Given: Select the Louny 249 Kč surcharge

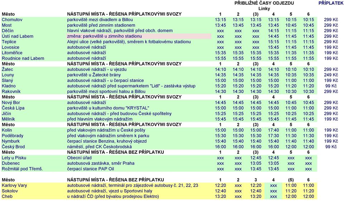Looking at the screenshot, I should point(331,75).
